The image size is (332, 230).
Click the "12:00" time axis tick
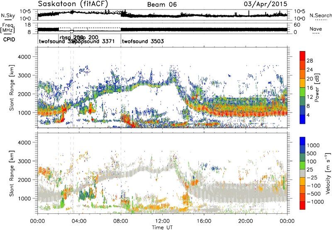[x=162, y=221]
